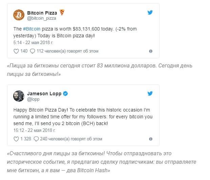Image resolution: width=210 pixels, height=180 pixels.
Task: Click Twitter bird icon in Jameson Lopp tweet
Action: pos(150,94)
